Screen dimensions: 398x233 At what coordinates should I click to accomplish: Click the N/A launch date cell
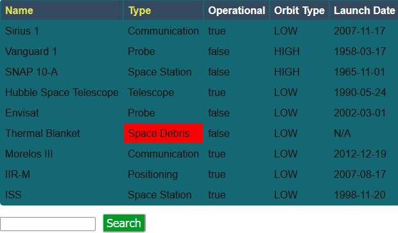[x=364, y=133]
